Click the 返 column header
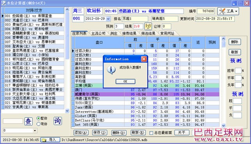This screenshot has width=251, height=144. [198, 43]
